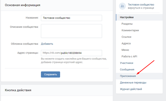Open Тестовое сообщество community link

click(141, 5)
